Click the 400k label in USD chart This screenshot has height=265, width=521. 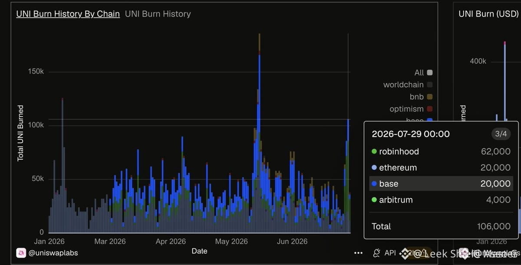point(478,61)
